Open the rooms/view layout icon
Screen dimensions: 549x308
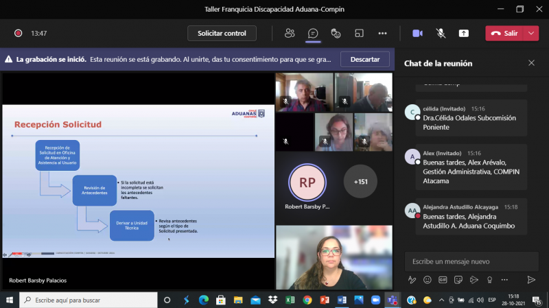coord(359,33)
